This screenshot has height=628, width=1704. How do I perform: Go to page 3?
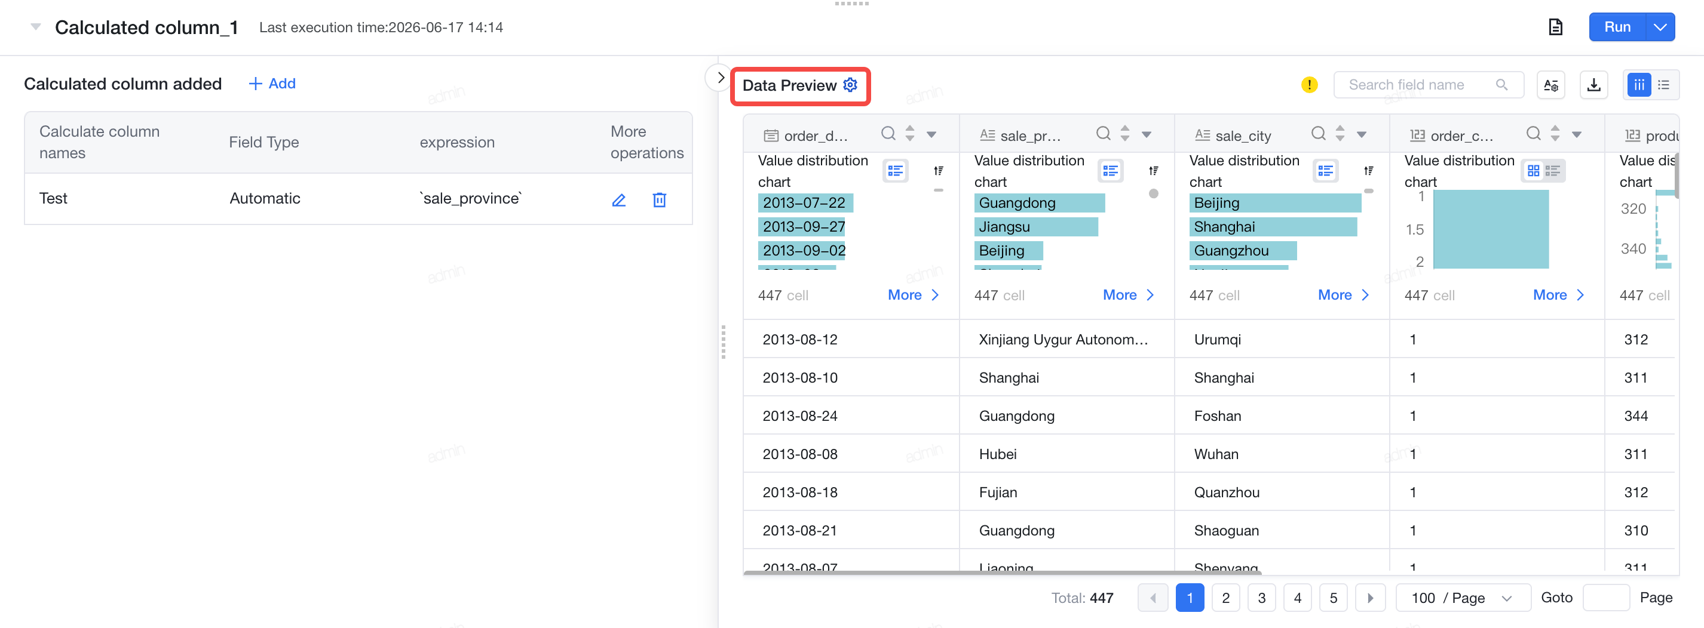click(1261, 598)
